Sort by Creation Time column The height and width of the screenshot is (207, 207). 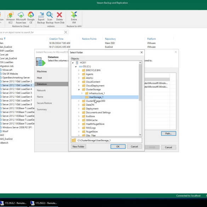tap(56, 39)
